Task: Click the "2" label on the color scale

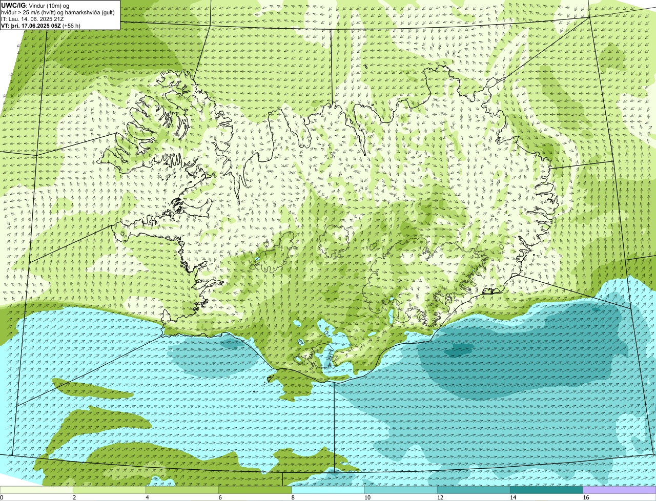Action: pos(74,497)
